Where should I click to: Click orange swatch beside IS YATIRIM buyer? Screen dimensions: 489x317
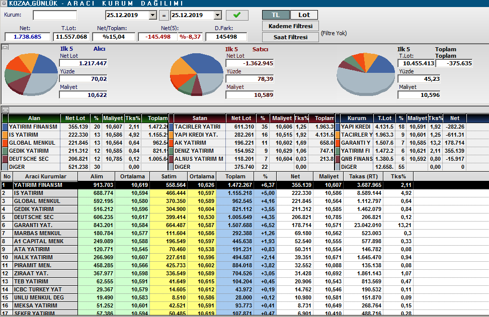coord(5,135)
